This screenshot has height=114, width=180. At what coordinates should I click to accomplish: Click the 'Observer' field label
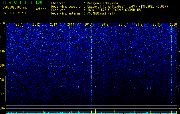click(58, 3)
